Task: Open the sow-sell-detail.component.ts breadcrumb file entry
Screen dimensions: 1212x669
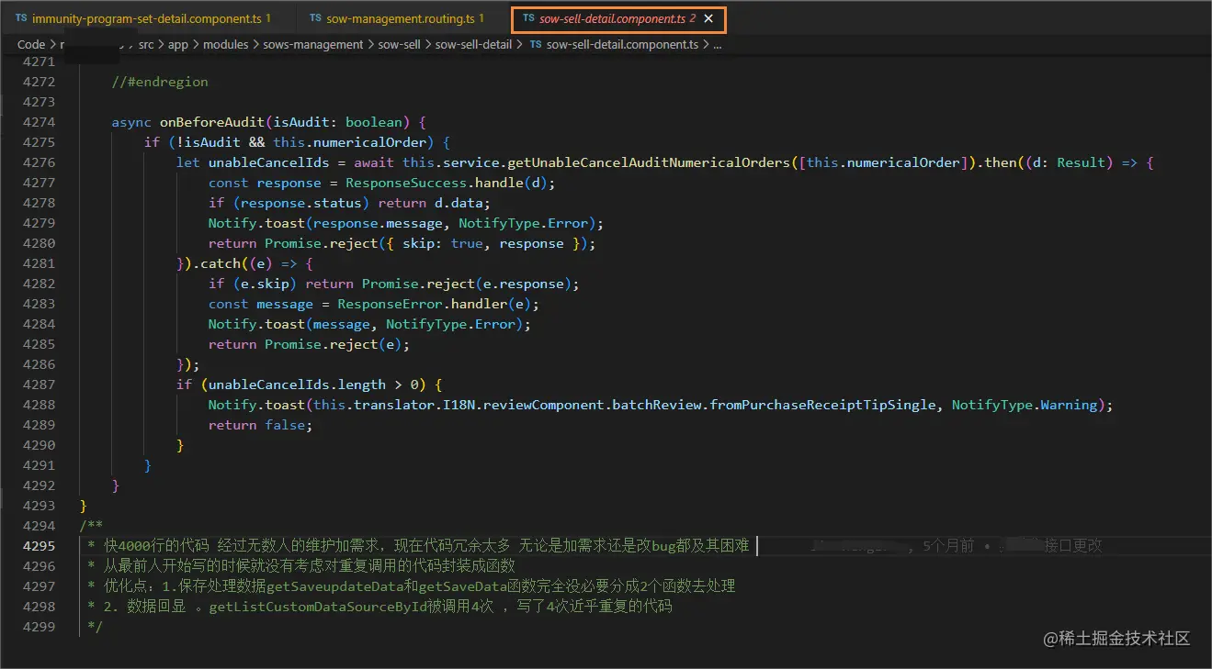Action: pyautogui.click(x=623, y=44)
